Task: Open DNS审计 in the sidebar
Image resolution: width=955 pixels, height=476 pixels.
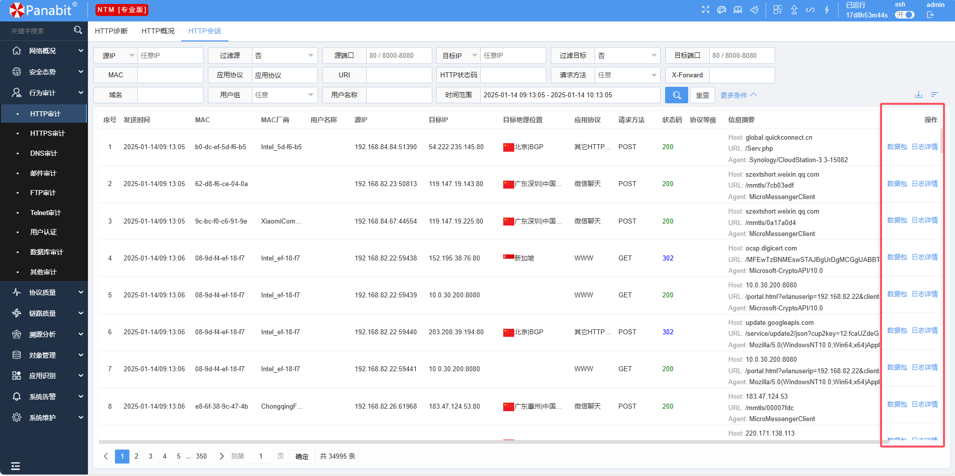Action: pyautogui.click(x=44, y=153)
